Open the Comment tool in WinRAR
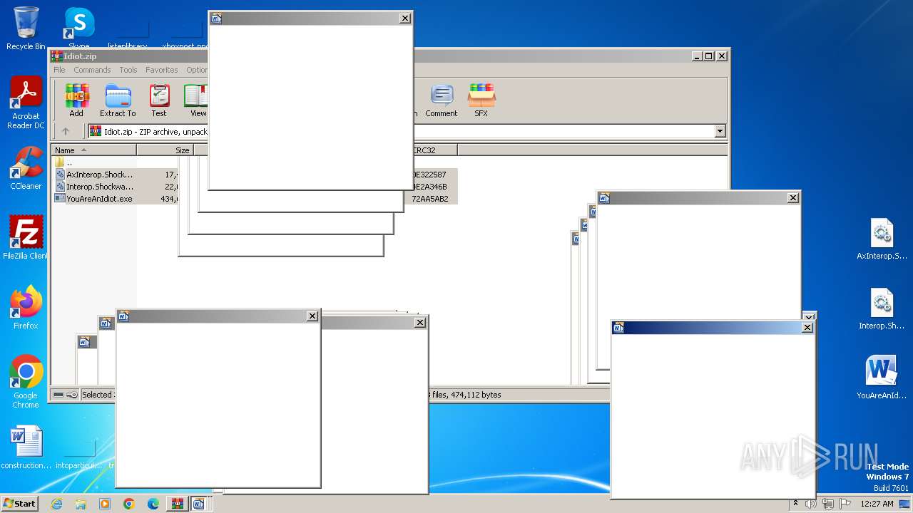 tap(442, 100)
